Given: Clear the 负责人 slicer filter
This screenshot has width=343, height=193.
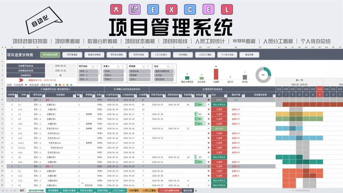Looking at the screenshot, I should pyautogui.click(x=123, y=66).
